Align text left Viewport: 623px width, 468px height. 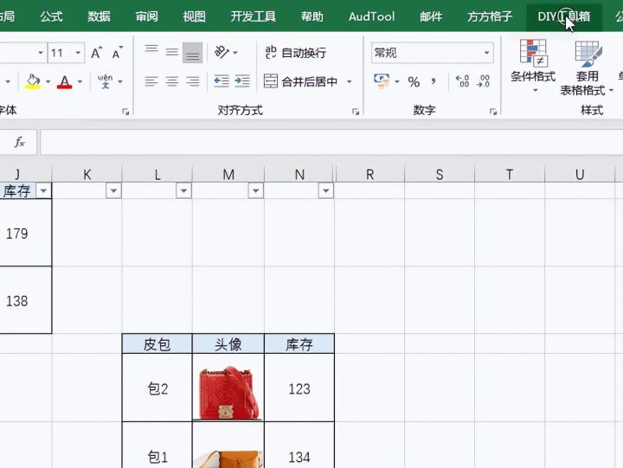[151, 81]
